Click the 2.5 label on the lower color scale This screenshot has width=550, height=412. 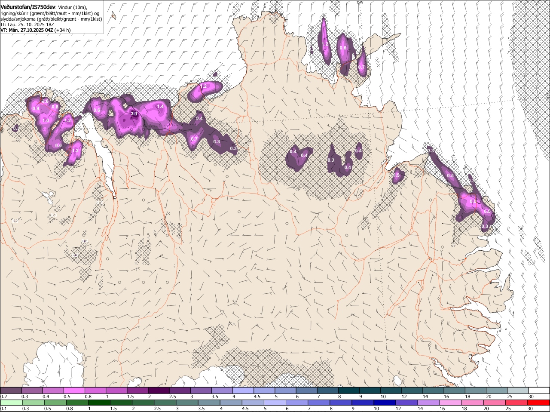point(157,409)
